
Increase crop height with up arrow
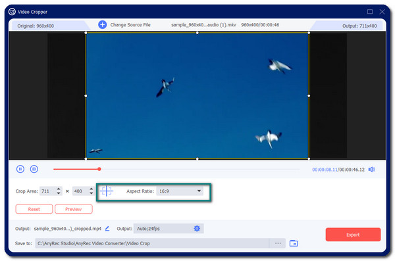[x=92, y=189]
